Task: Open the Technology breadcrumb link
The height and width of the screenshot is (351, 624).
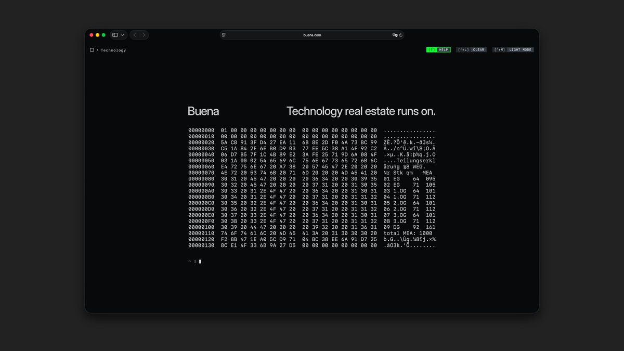Action: click(113, 50)
